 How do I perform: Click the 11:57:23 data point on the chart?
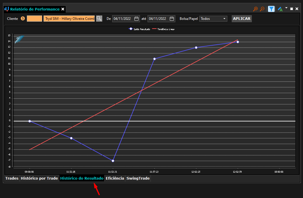(x=154, y=59)
